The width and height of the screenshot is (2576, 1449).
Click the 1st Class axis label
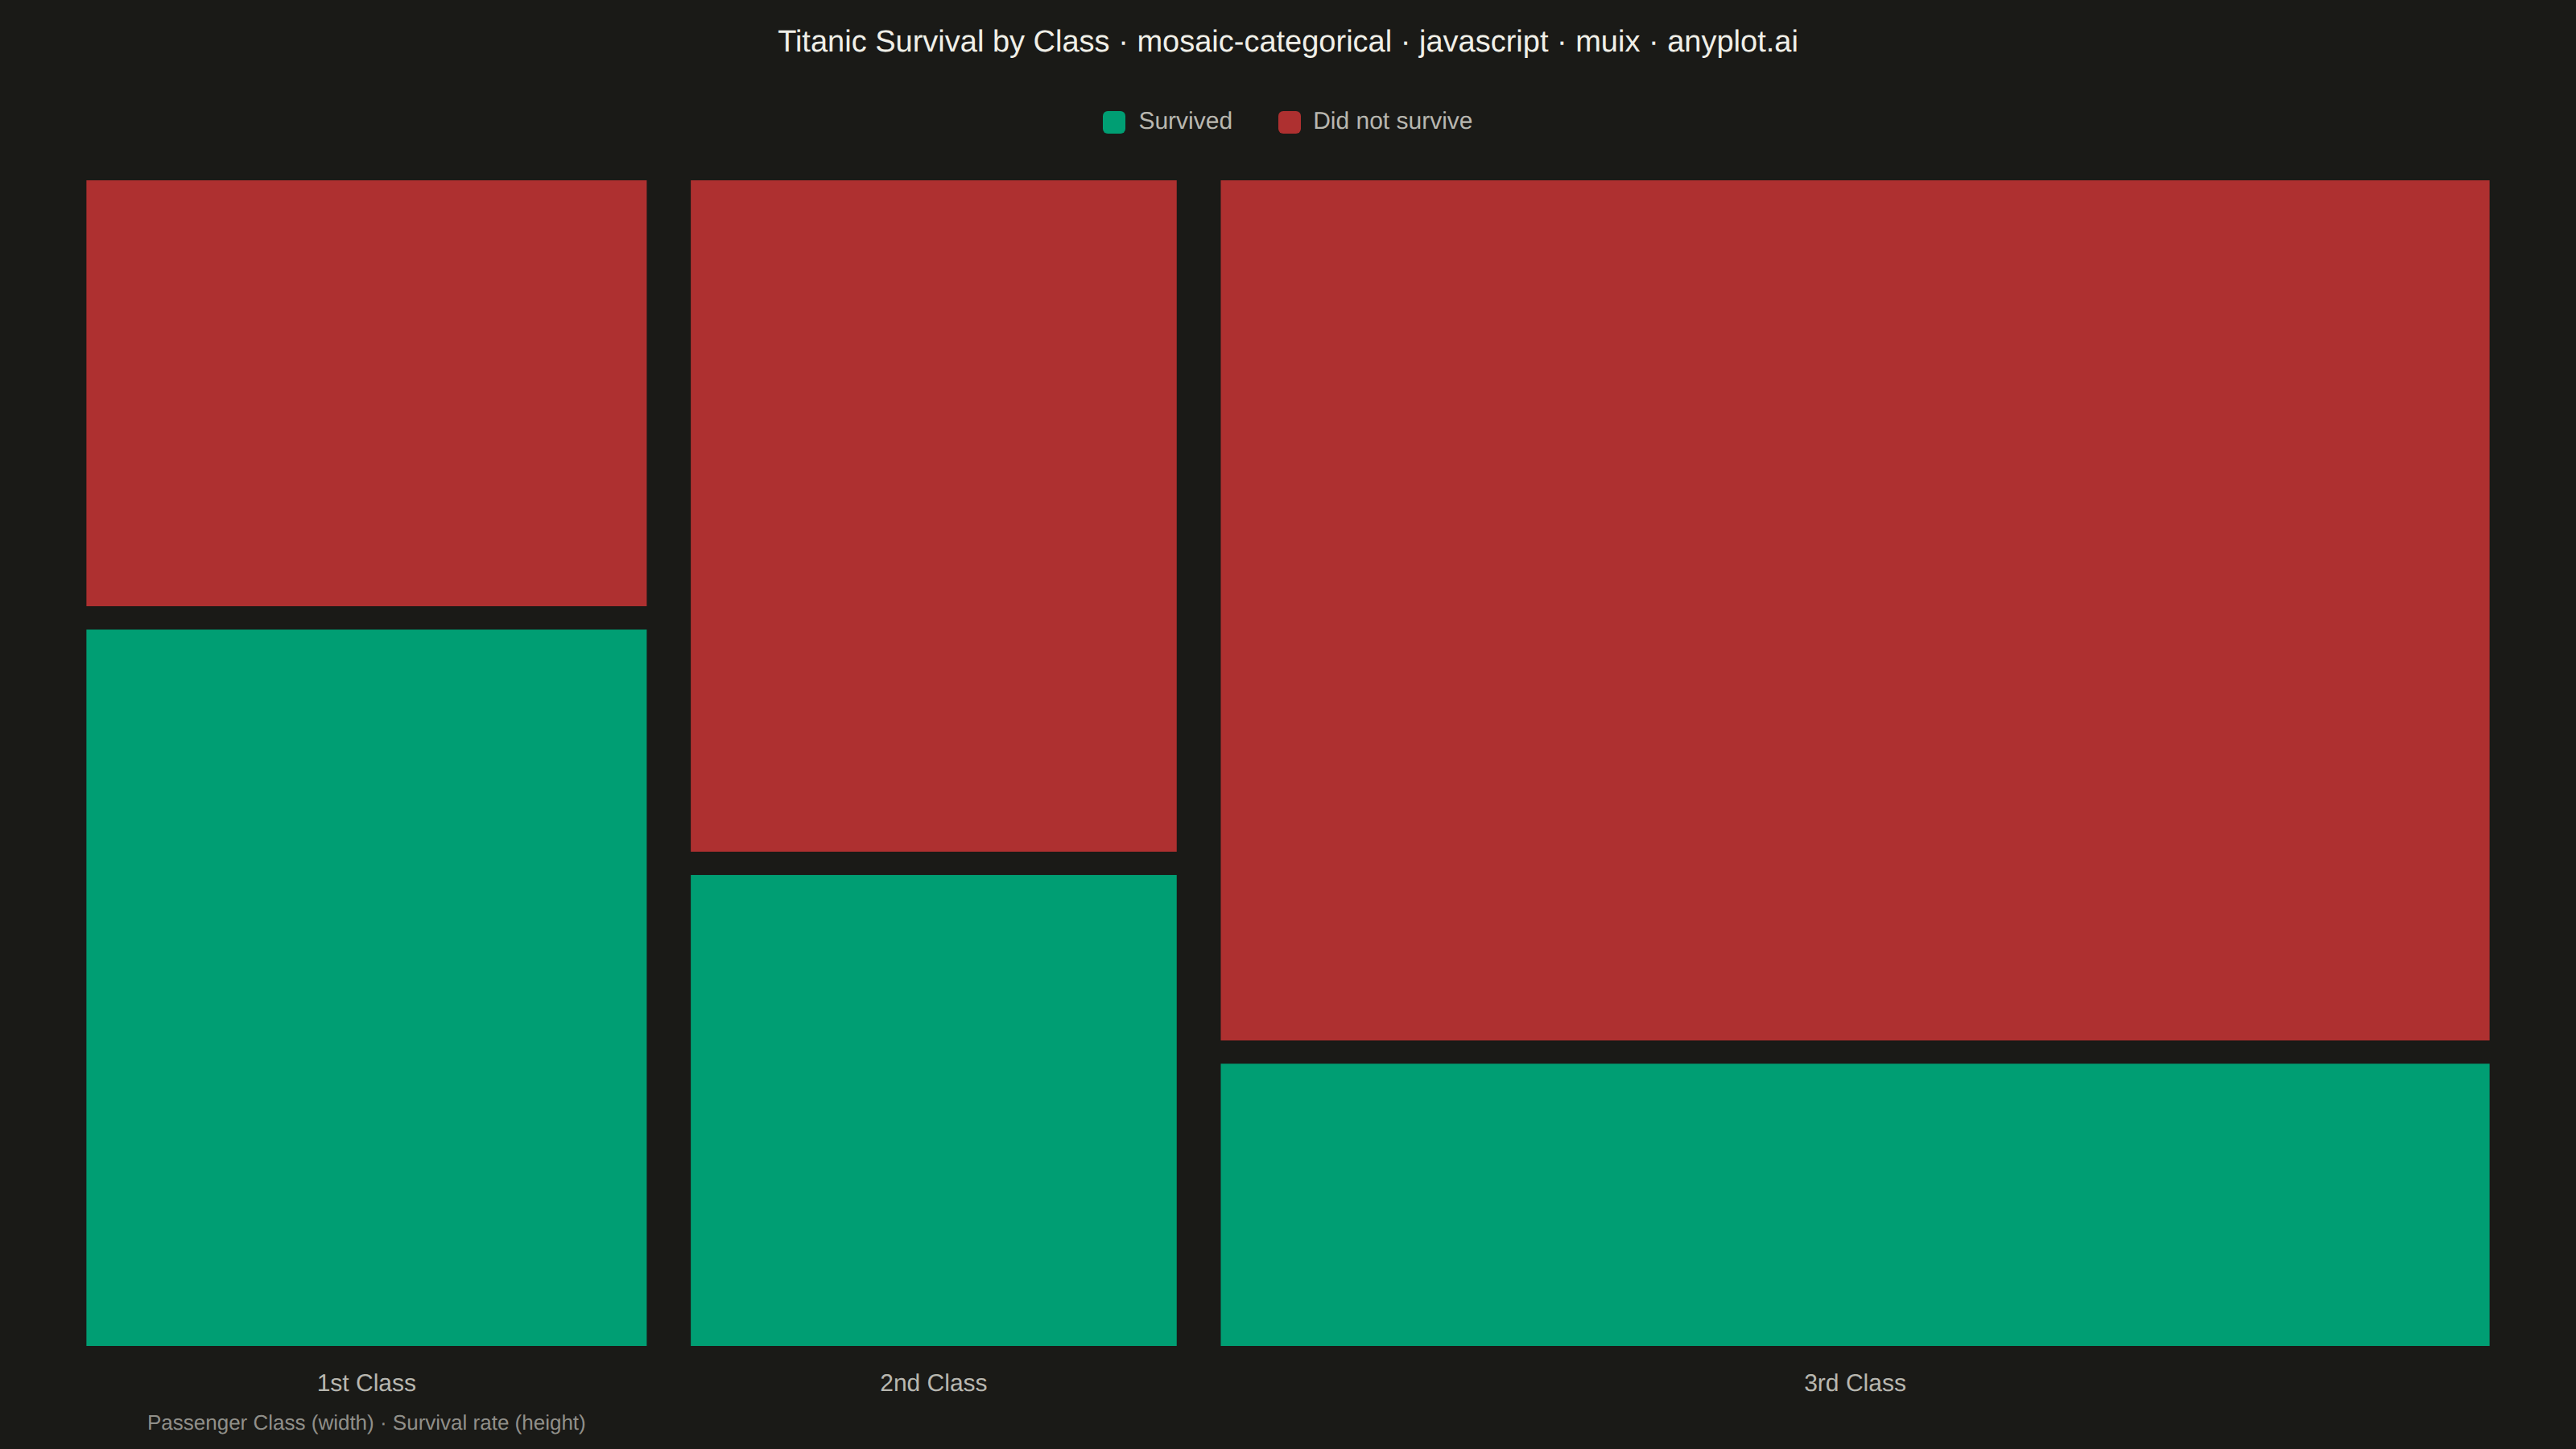366,1383
